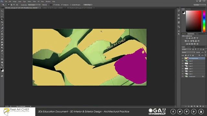Select the Lasso tool
Viewport: 207px width, 116px height.
(x=2, y=16)
